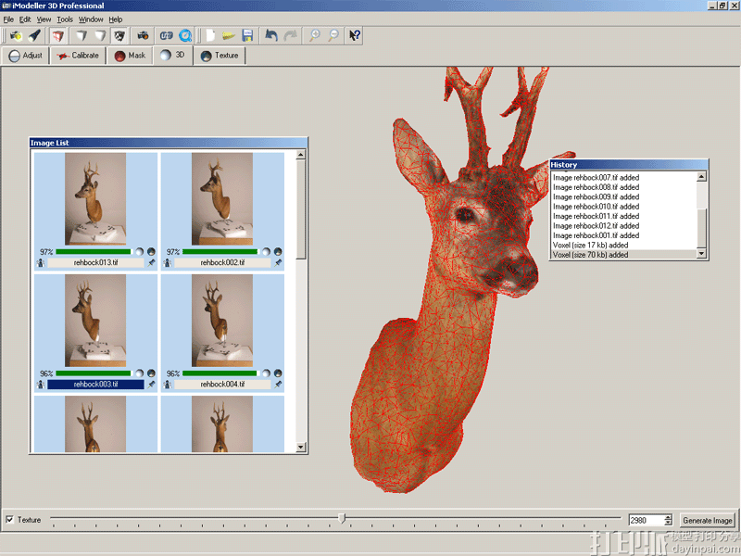Select the rehbock013.tif thumbnail image
The height and width of the screenshot is (556, 741).
pos(95,198)
